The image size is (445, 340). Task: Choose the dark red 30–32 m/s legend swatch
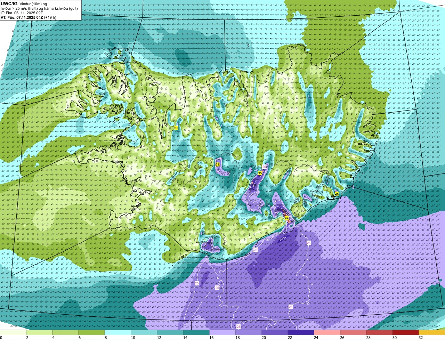[x=406, y=332]
